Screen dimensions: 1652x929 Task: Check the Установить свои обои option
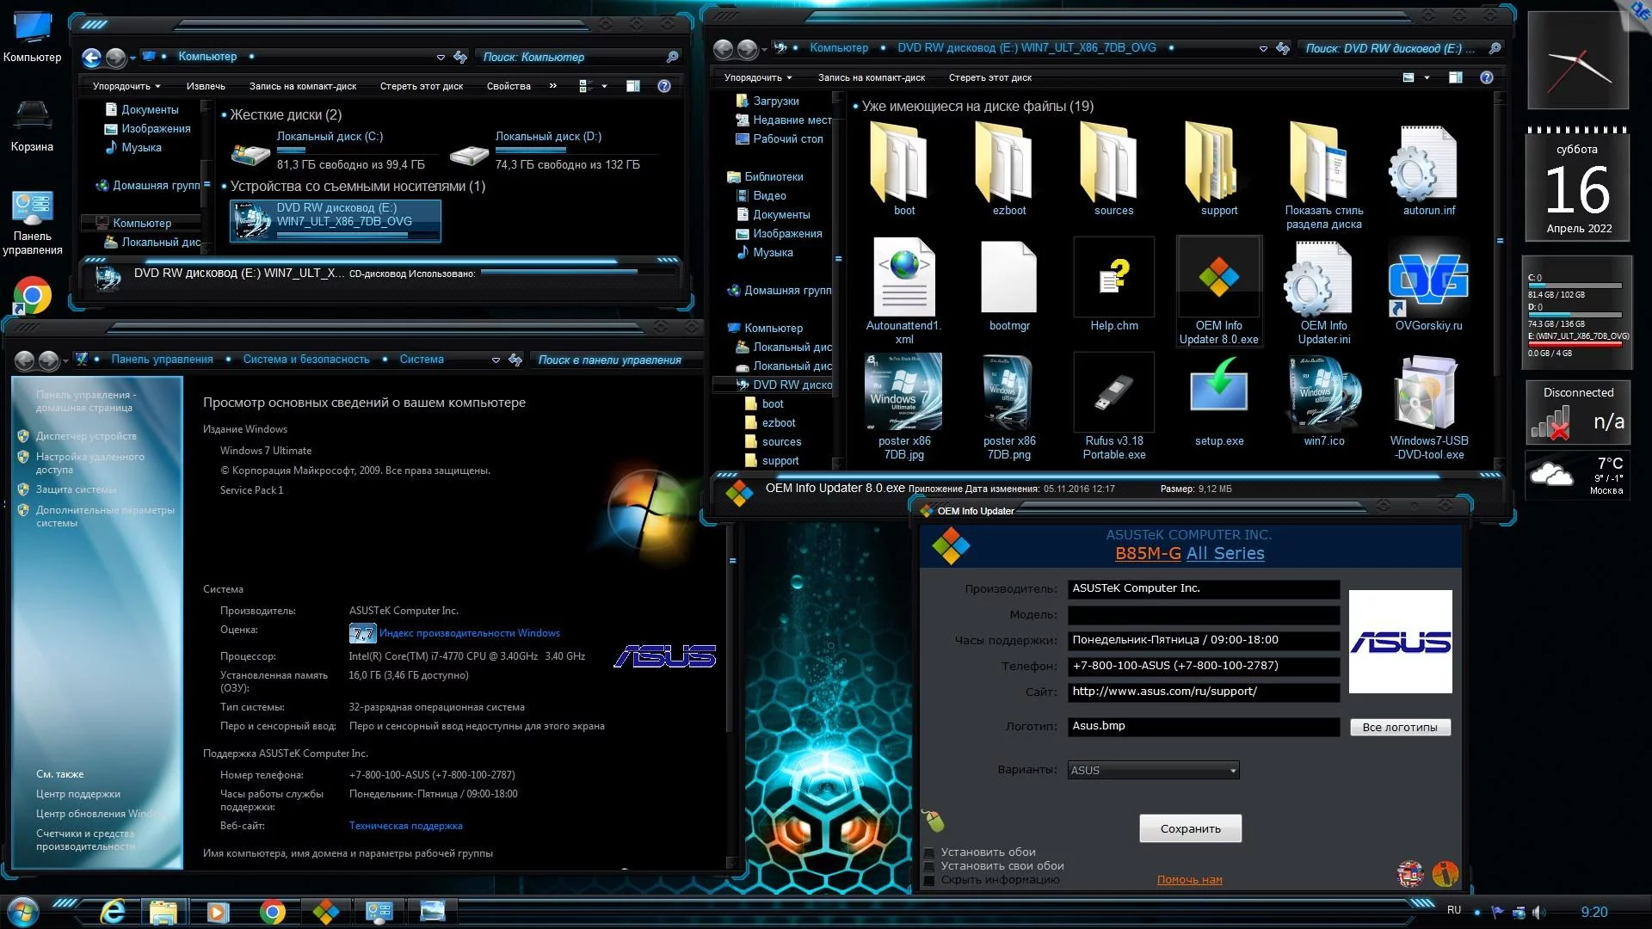tap(929, 867)
